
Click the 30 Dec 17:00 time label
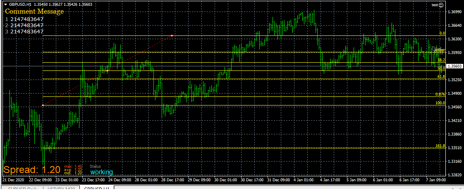(252, 180)
